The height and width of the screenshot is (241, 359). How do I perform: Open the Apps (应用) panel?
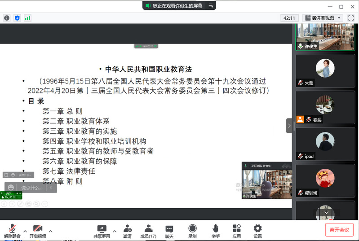pos(237,231)
